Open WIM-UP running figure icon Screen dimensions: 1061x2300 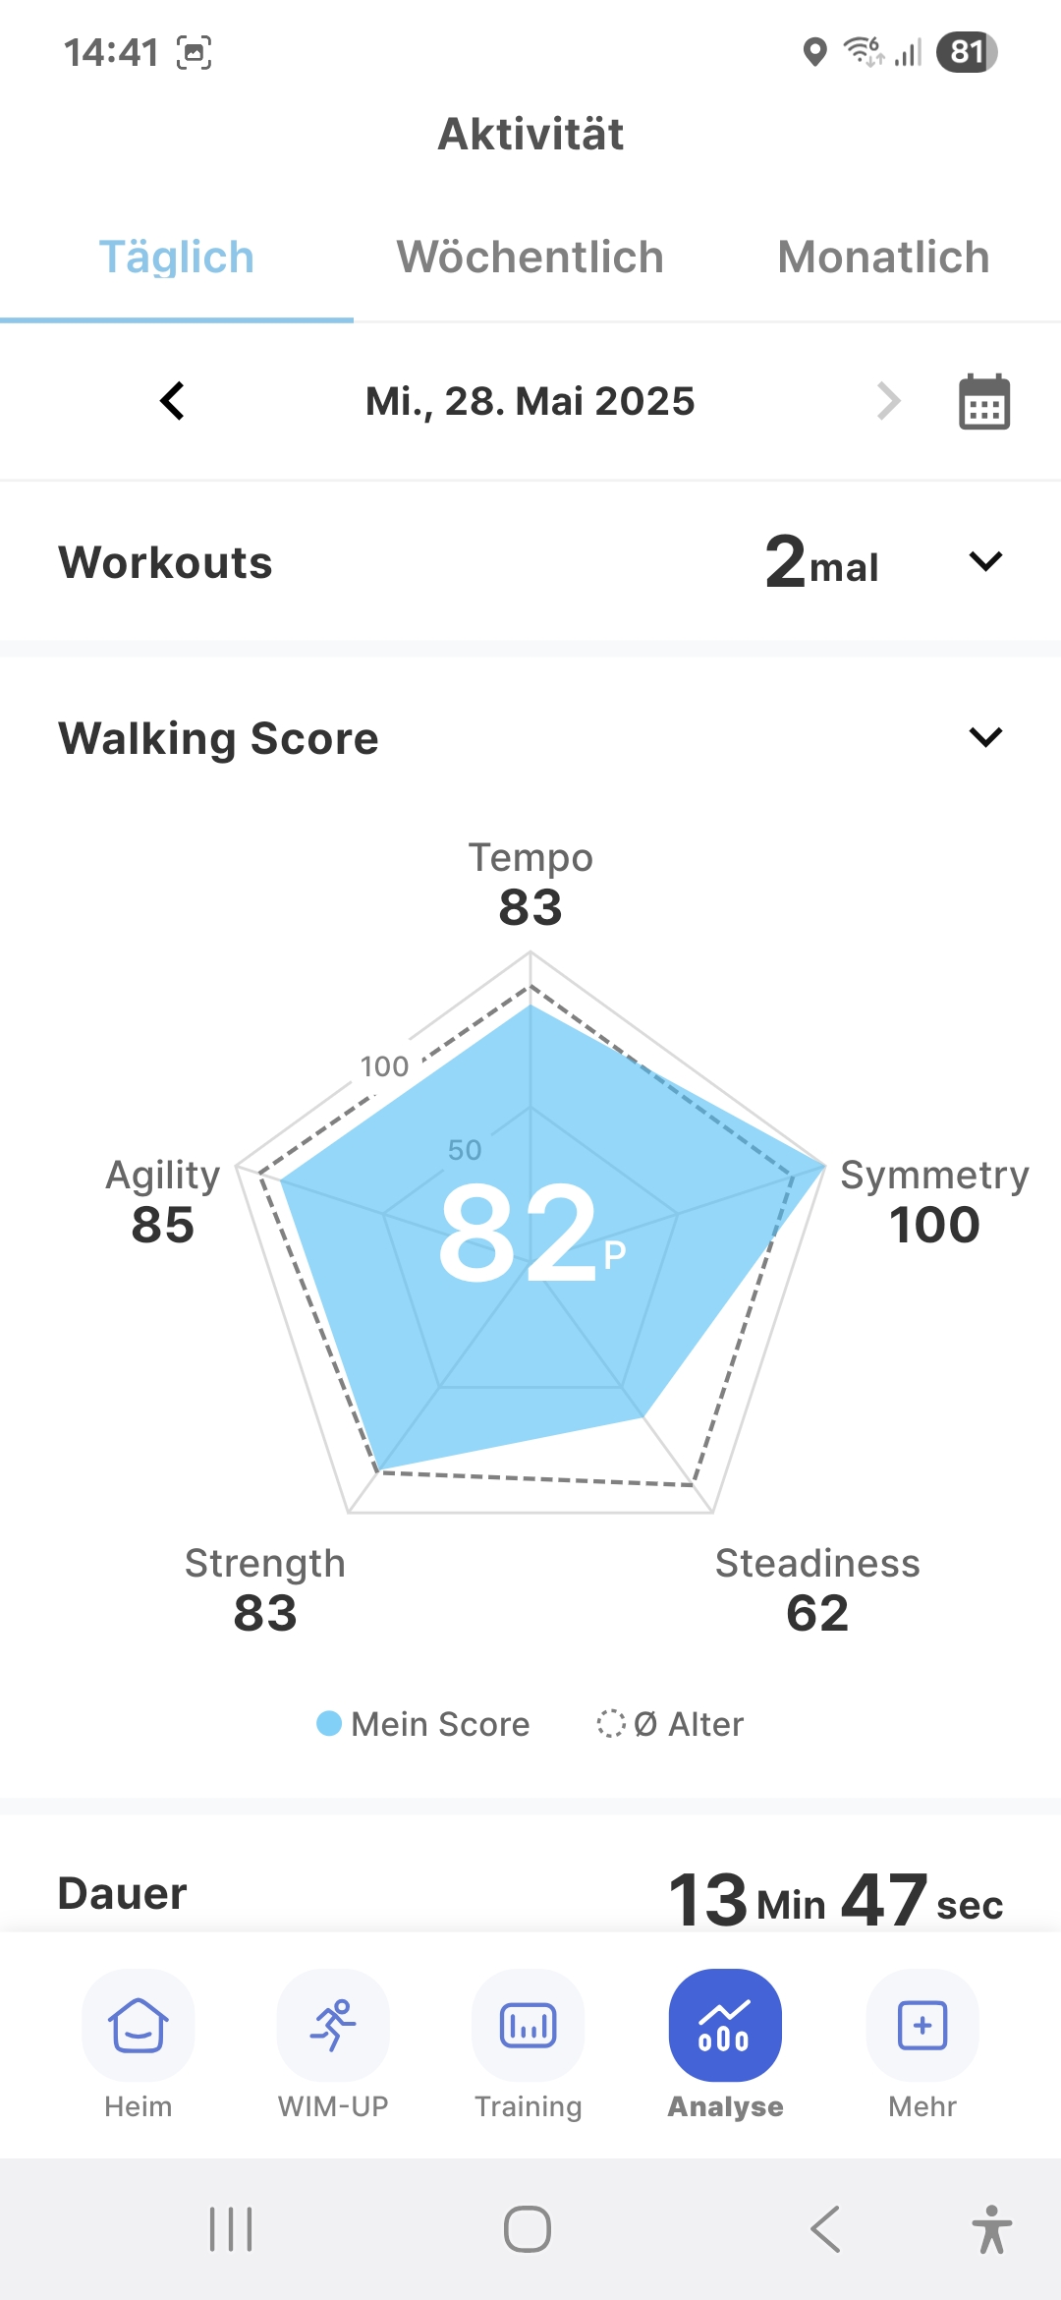(333, 2026)
